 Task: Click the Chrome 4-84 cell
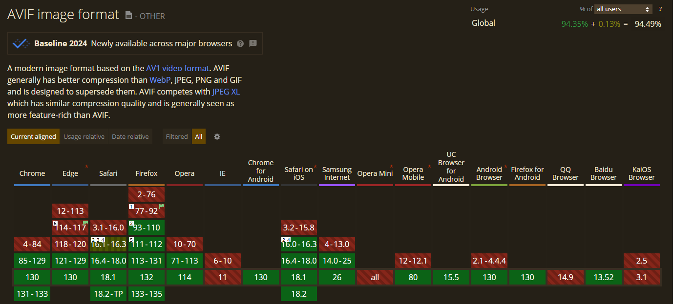[x=32, y=244]
